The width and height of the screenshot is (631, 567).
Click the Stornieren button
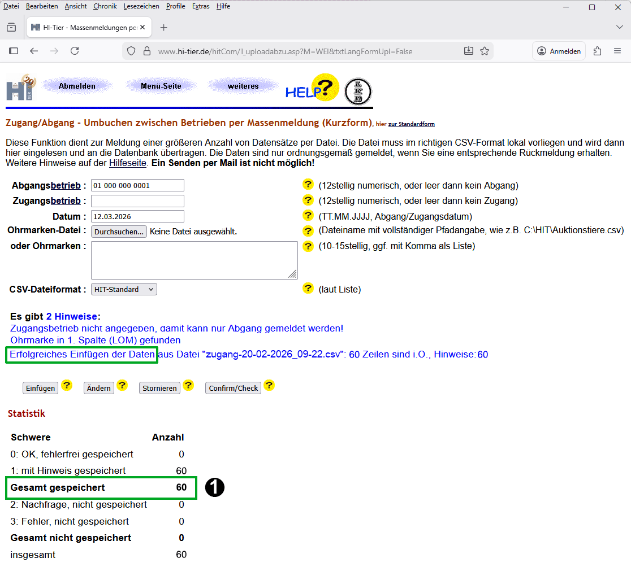pyautogui.click(x=159, y=388)
